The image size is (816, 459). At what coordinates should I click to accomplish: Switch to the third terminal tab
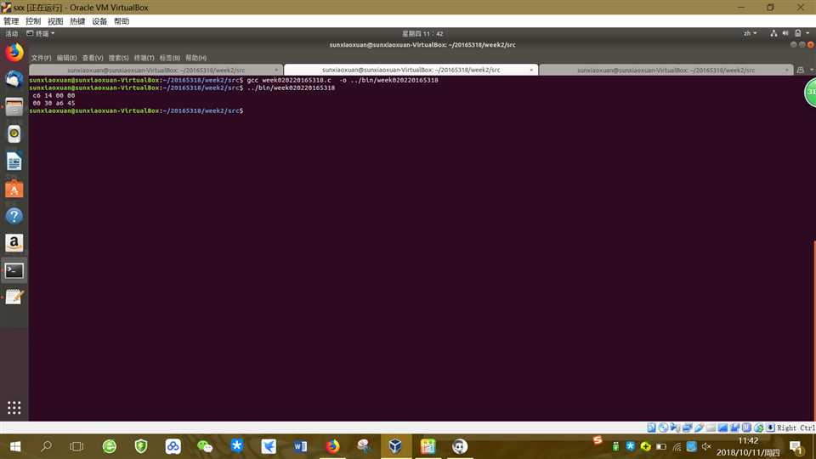[x=666, y=70]
